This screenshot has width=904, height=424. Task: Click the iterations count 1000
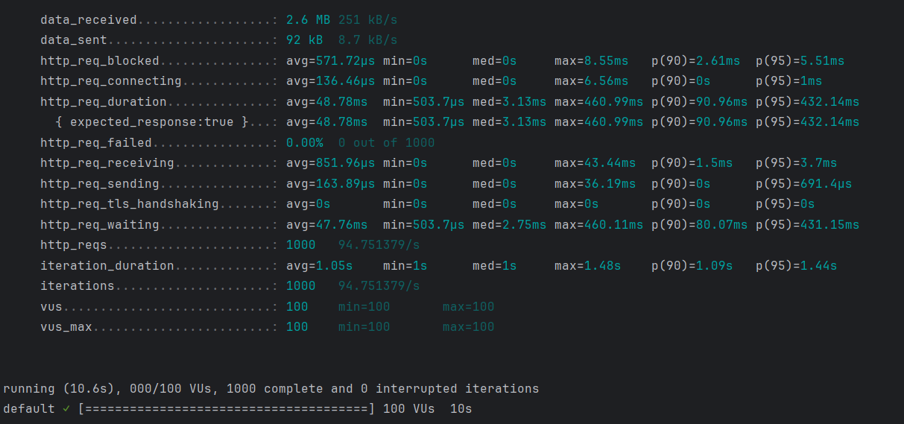coord(301,286)
